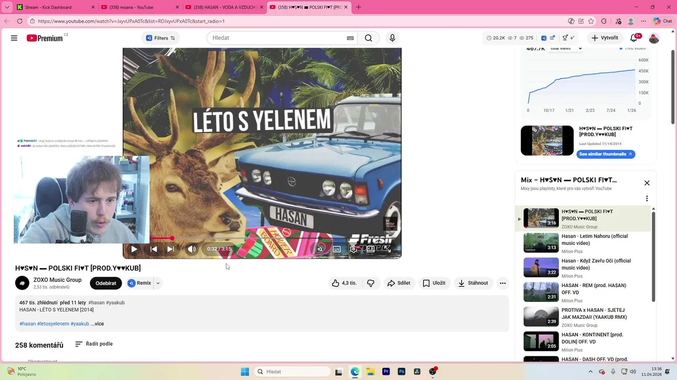
Task: Like the video (4,3 tis.)
Action: pyautogui.click(x=344, y=283)
